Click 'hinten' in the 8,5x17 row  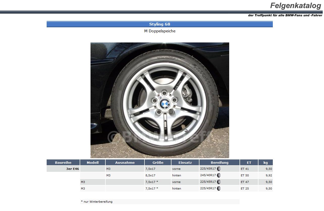[x=176, y=175]
